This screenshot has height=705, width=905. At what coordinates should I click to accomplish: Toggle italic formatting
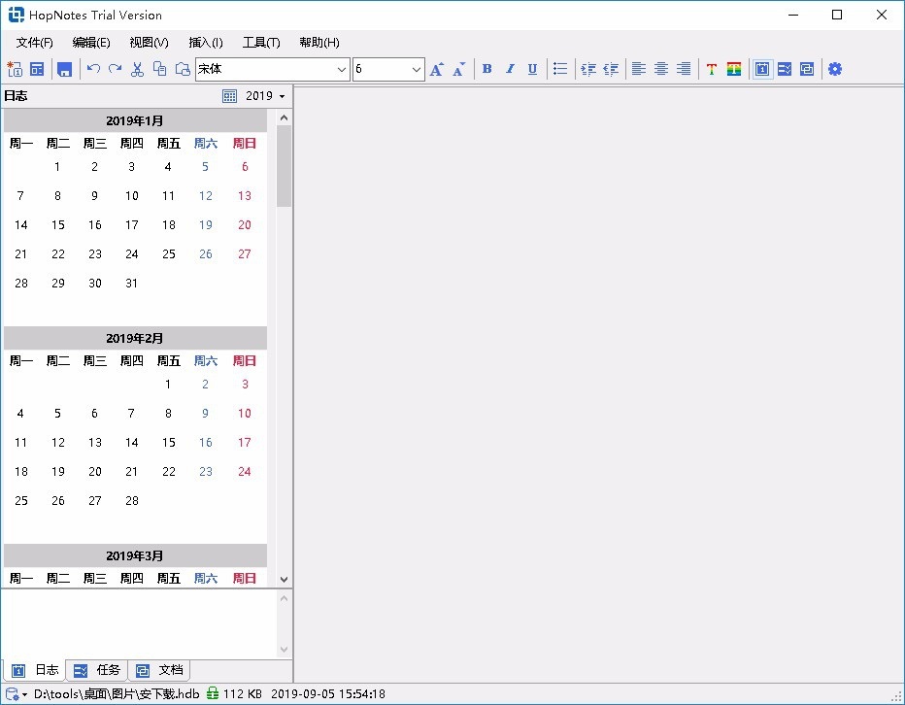click(510, 69)
